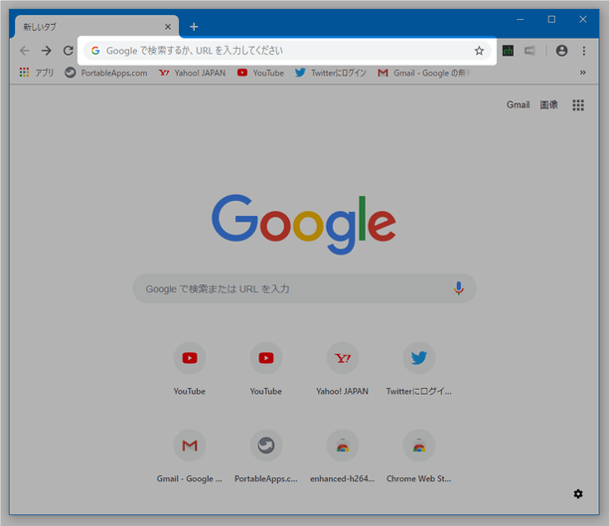Open the Twitterにログイン bookmark
This screenshot has height=526, width=609.
tap(331, 73)
